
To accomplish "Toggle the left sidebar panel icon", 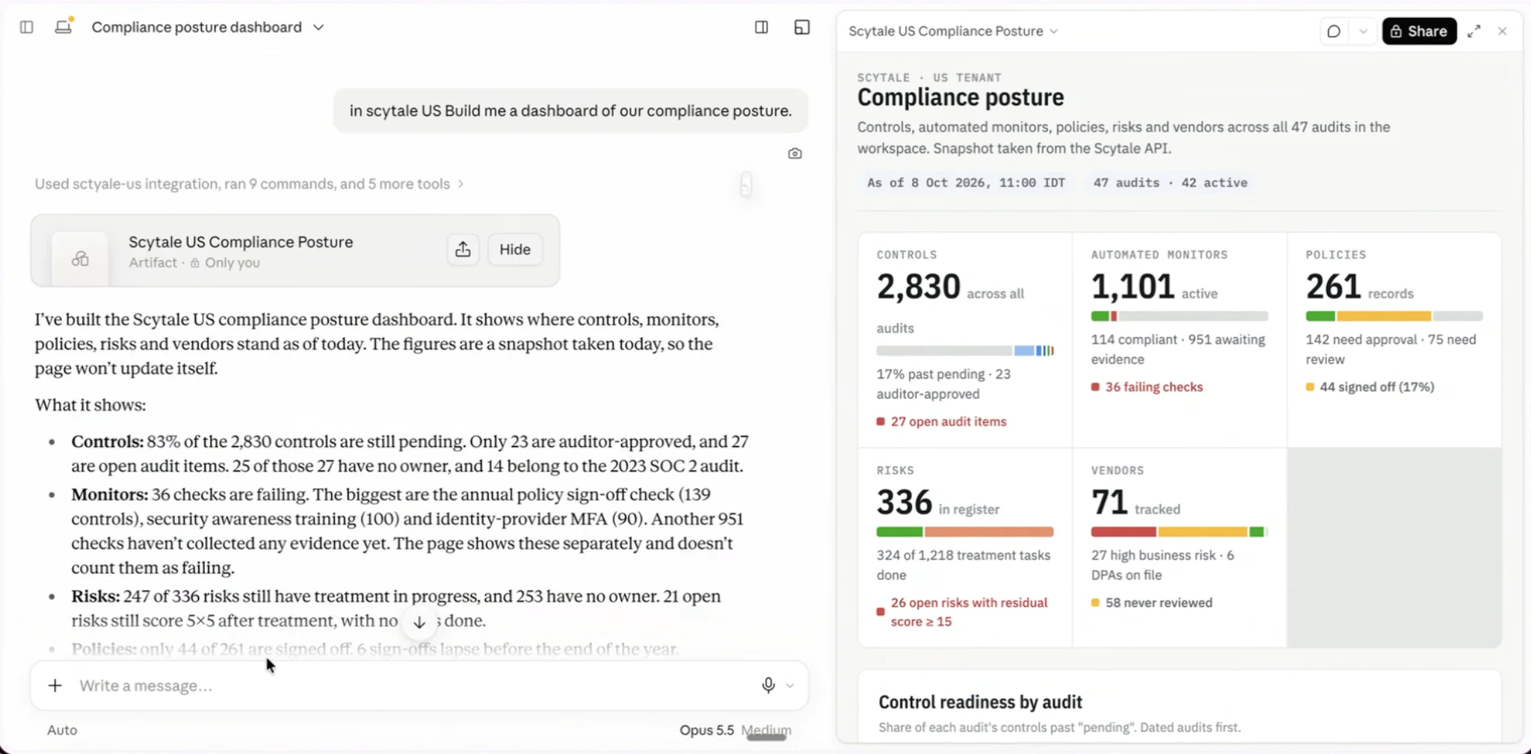I will (27, 27).
